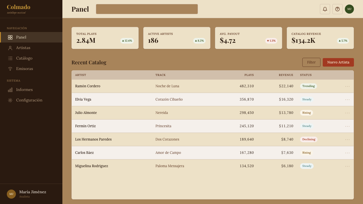Open track Corazón Cibaeño
The image size is (363, 204).
coord(169,99)
